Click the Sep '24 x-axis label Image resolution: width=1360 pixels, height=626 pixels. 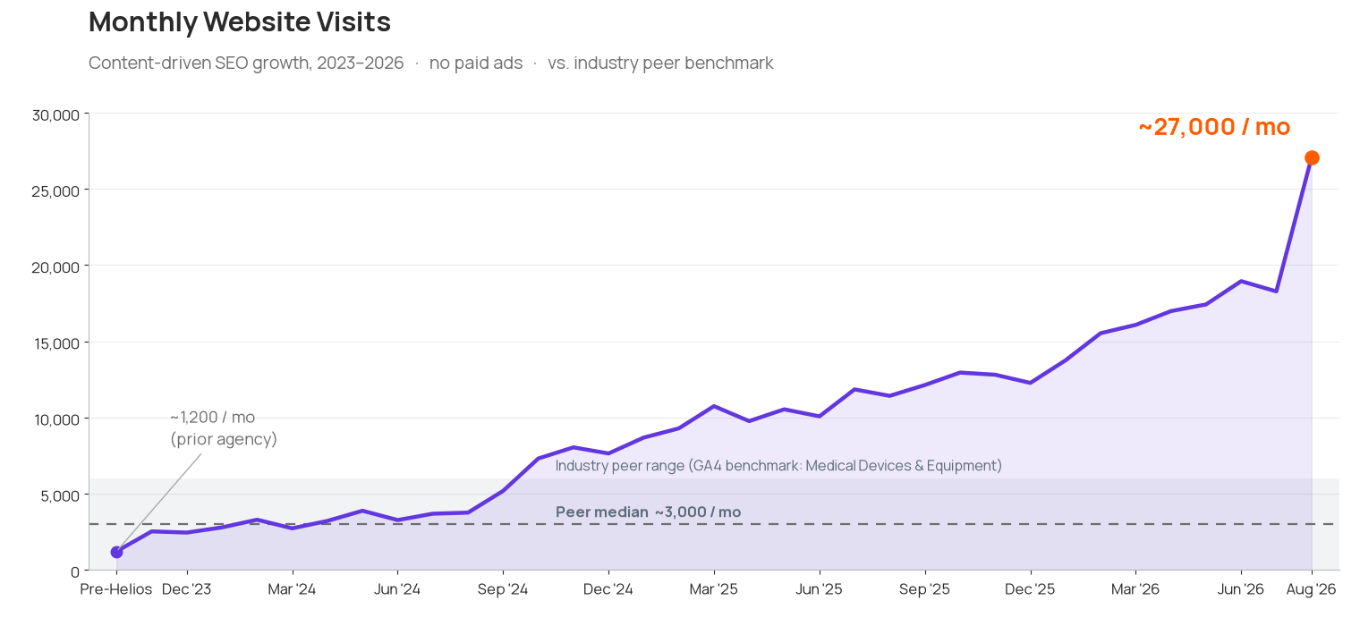pyautogui.click(x=503, y=589)
